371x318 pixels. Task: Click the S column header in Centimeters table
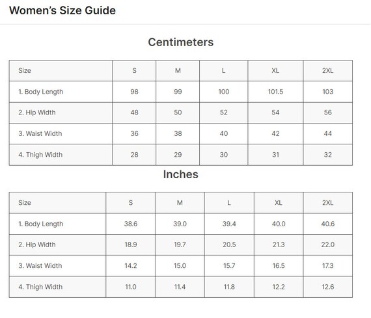pos(134,71)
